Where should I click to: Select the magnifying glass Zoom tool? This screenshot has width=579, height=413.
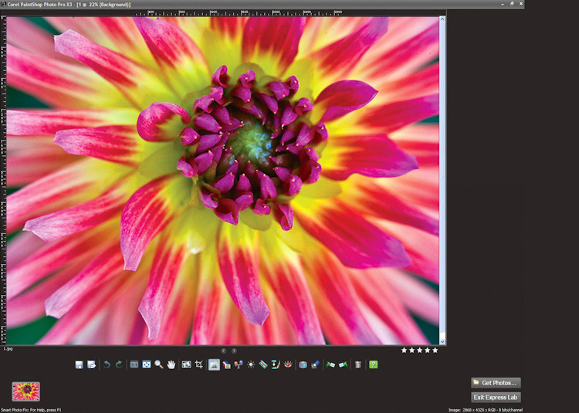pyautogui.click(x=158, y=364)
